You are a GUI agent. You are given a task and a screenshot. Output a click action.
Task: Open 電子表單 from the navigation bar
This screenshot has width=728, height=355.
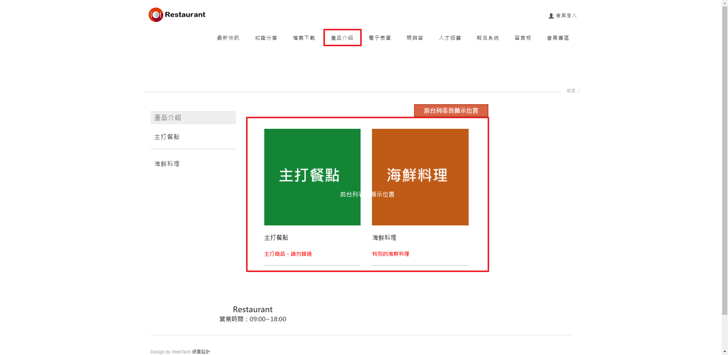click(x=380, y=38)
